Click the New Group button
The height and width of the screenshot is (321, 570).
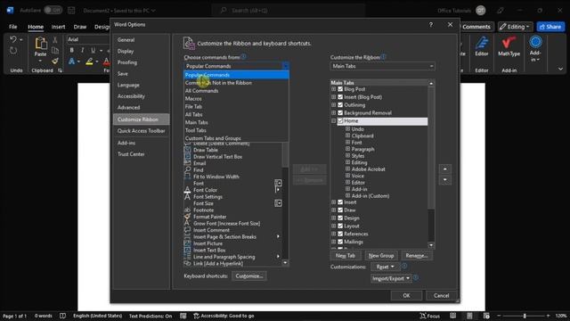point(381,256)
